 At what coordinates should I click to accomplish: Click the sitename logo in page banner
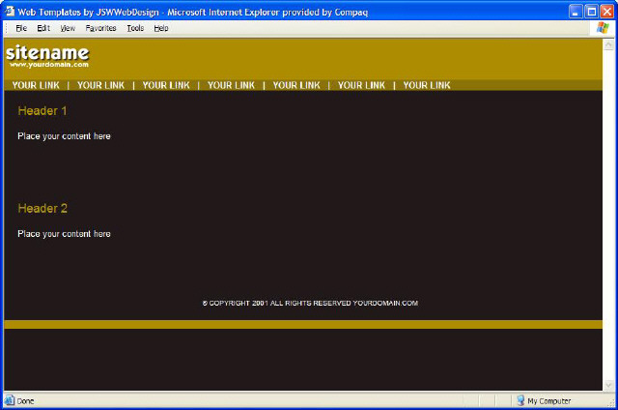click(x=47, y=55)
